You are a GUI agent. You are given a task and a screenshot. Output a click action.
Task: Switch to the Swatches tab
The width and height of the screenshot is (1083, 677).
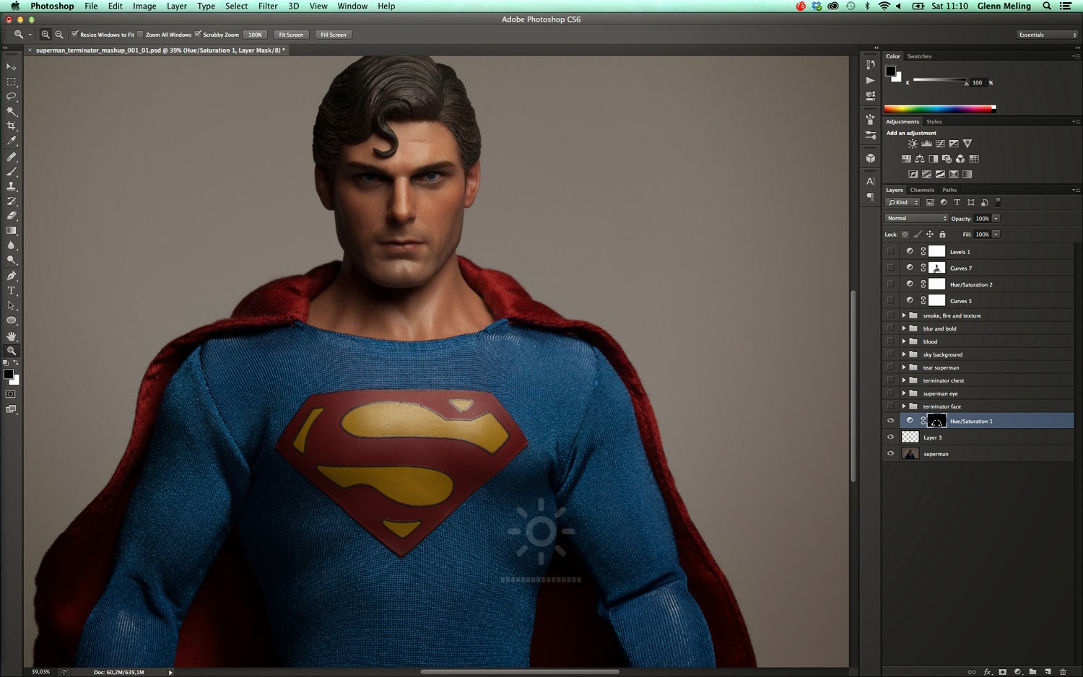pos(919,56)
